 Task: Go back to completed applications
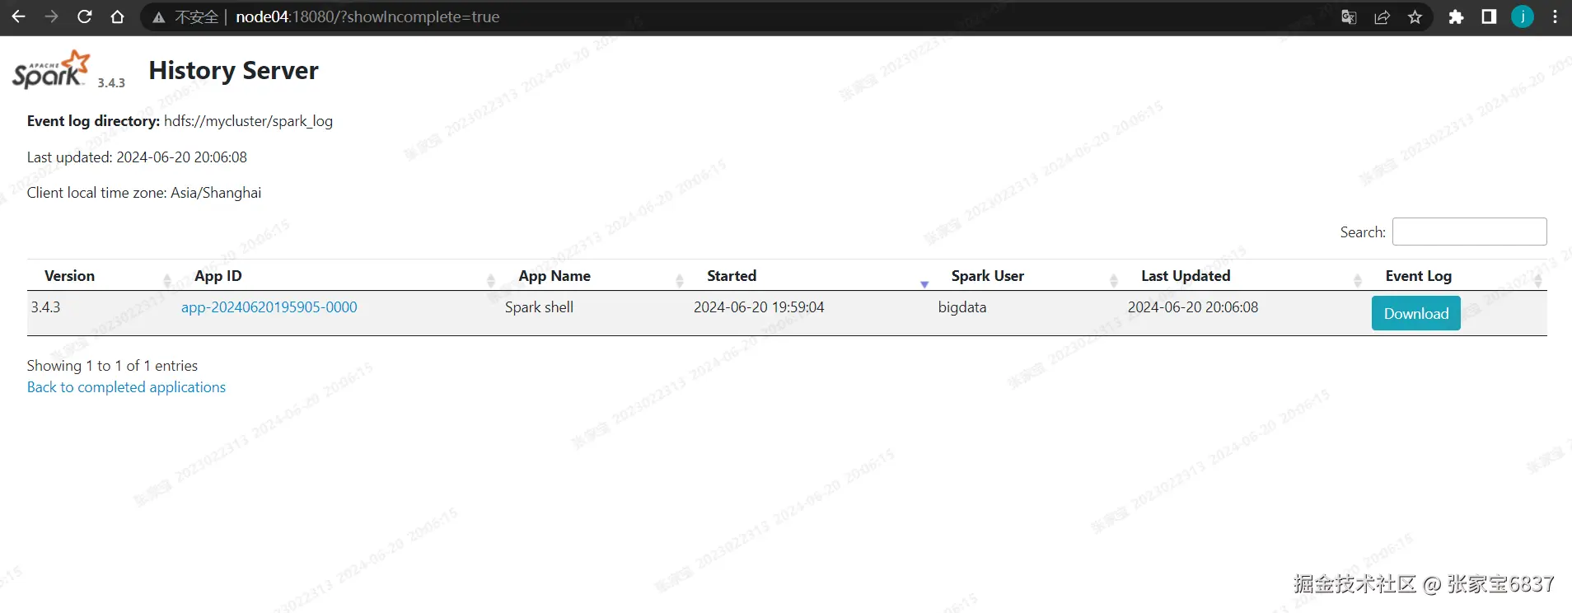126,387
